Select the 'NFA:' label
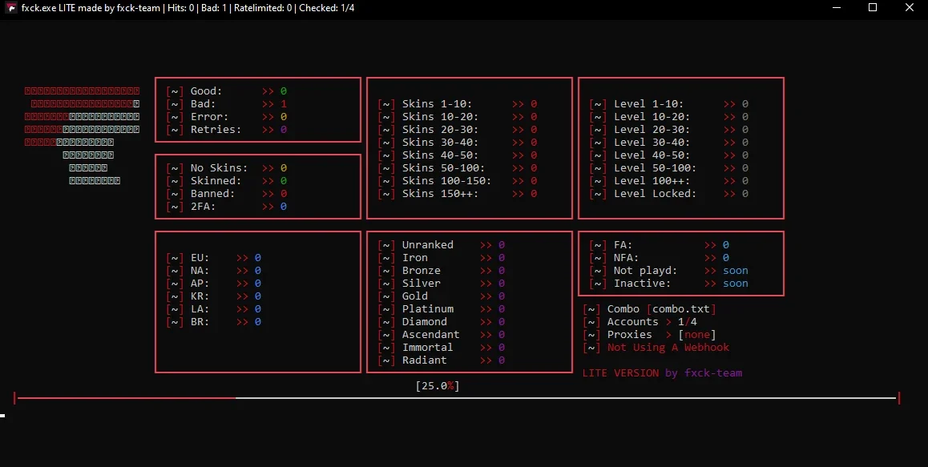 [627, 257]
